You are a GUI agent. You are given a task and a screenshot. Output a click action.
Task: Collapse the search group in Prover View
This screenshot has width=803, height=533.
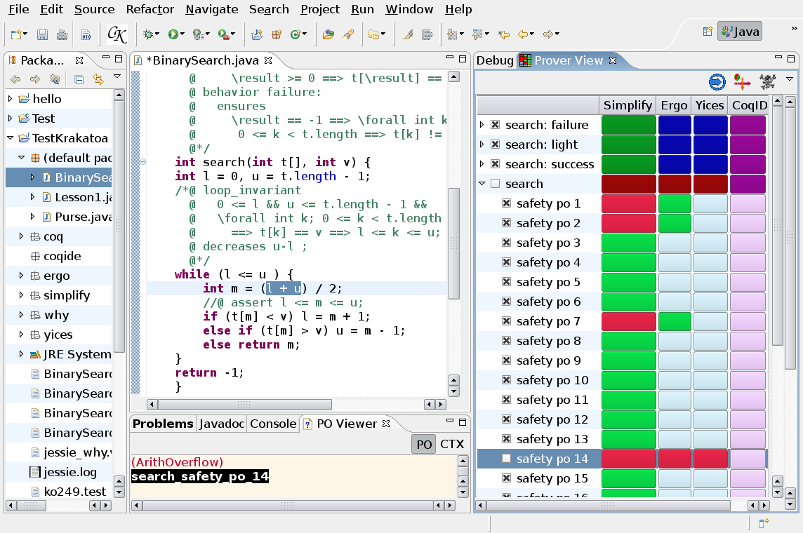482,184
